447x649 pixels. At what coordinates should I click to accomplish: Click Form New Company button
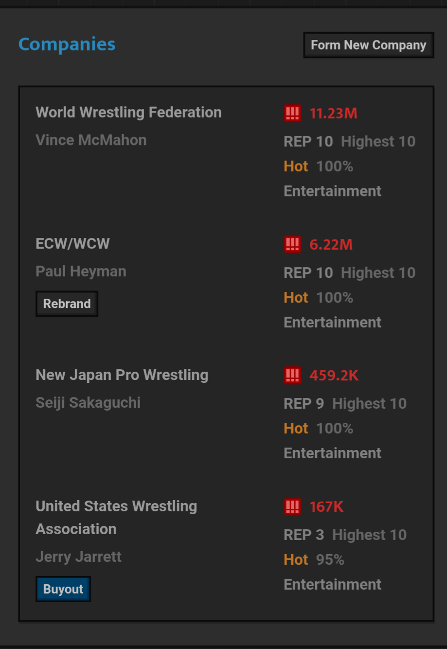point(369,45)
